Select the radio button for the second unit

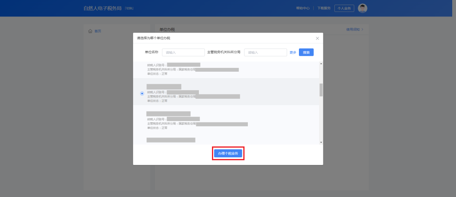tap(142, 94)
